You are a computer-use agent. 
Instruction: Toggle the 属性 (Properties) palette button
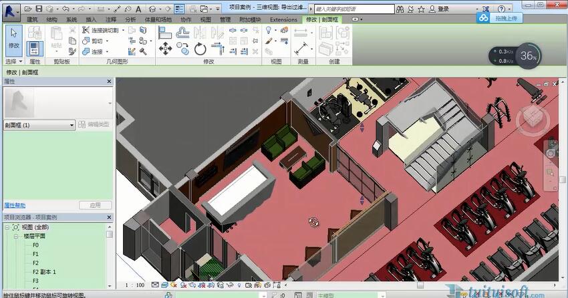coord(35,48)
